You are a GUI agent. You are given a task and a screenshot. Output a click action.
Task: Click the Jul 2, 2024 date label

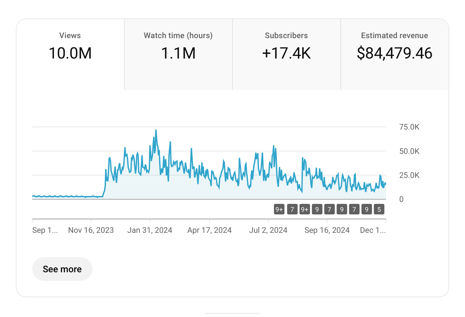(x=268, y=230)
